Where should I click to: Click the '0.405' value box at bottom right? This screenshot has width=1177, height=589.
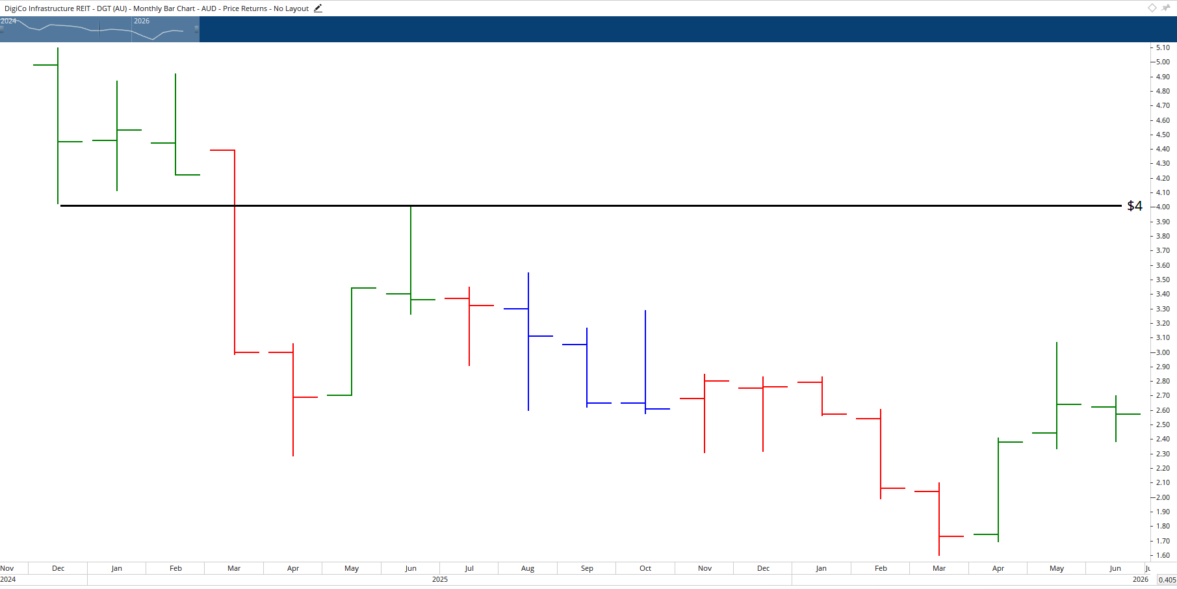point(1167,580)
